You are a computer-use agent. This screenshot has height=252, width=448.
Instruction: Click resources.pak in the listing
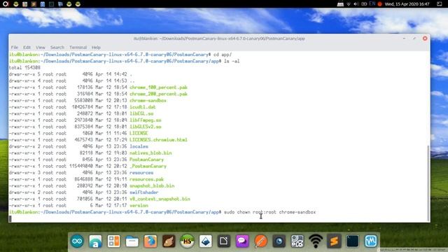[146, 179]
